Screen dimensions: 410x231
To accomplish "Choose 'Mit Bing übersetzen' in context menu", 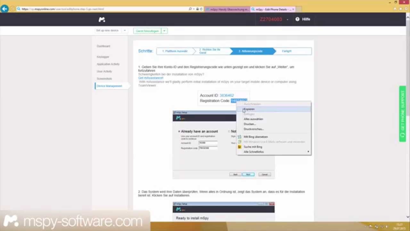I will 274,137.
